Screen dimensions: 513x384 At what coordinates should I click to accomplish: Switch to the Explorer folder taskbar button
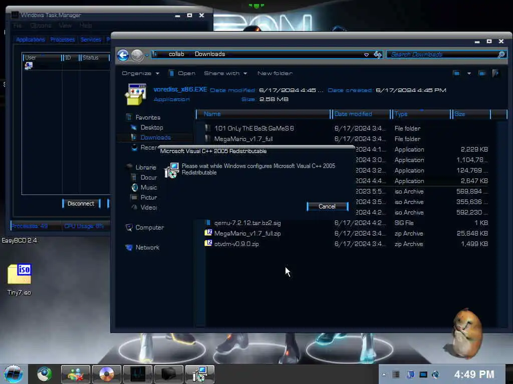tap(169, 374)
